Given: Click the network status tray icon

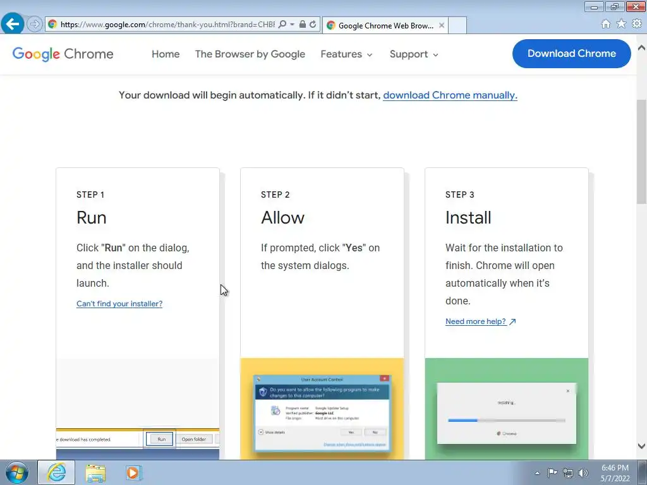Looking at the screenshot, I should pos(568,473).
